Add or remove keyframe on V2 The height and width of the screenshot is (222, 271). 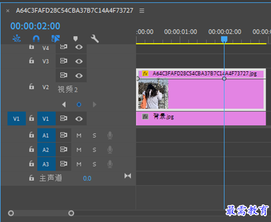click(x=79, y=105)
